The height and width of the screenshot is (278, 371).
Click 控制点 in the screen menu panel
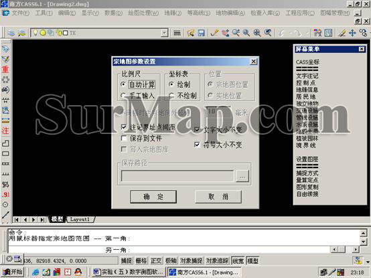coord(306,83)
